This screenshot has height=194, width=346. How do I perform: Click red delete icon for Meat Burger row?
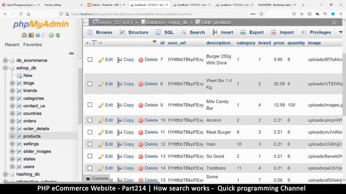[x=141, y=133]
